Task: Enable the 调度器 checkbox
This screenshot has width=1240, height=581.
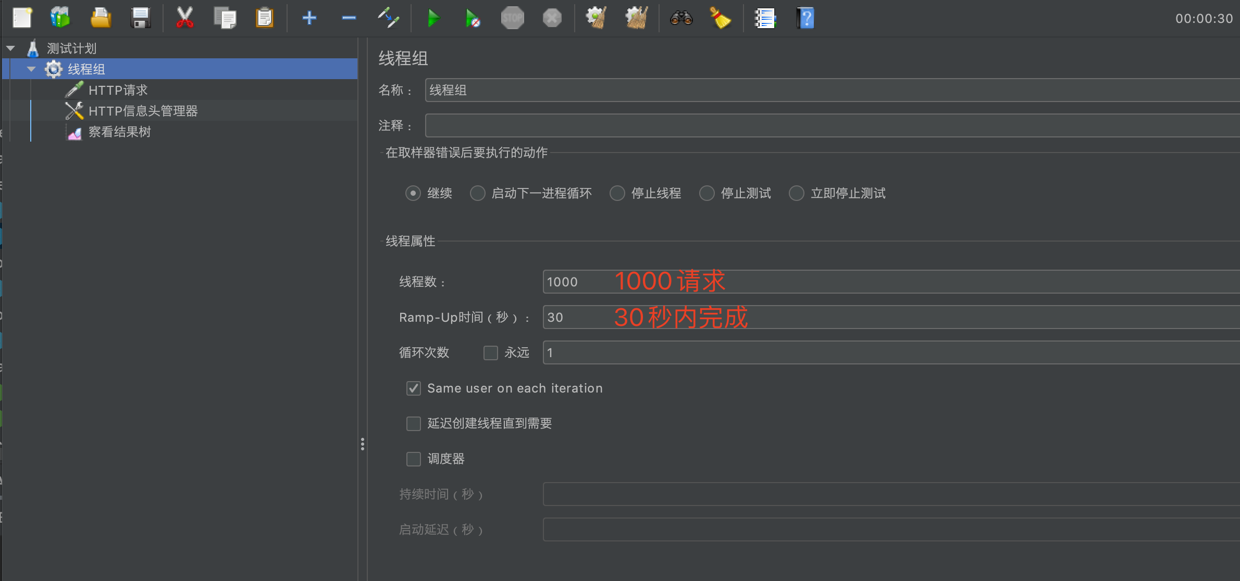Action: pos(413,459)
